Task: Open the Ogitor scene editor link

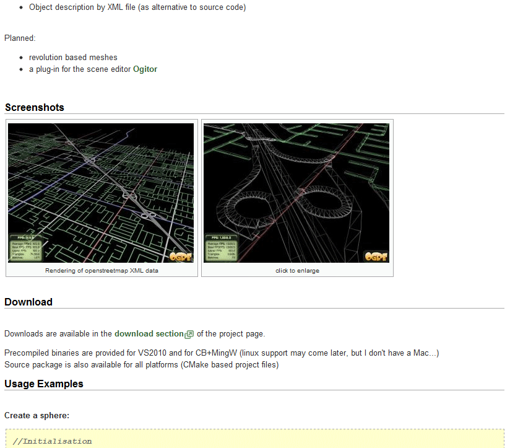Action: click(x=145, y=69)
